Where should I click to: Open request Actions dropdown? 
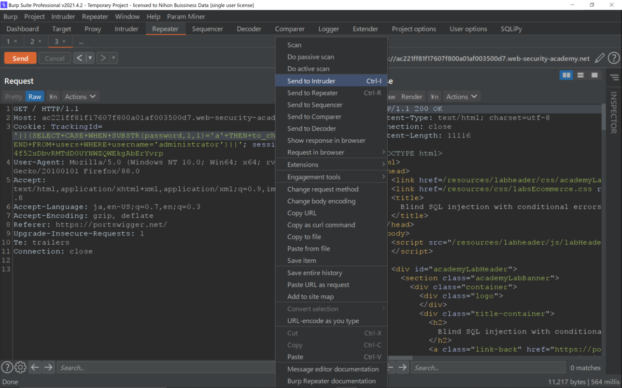(80, 97)
